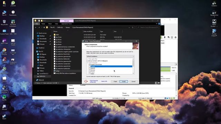Open Explorer help question mark icon
The width and height of the screenshot is (221, 124).
click(x=159, y=24)
